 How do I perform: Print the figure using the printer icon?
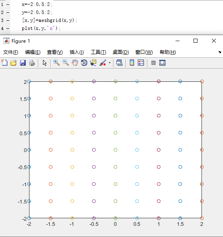click(32, 63)
